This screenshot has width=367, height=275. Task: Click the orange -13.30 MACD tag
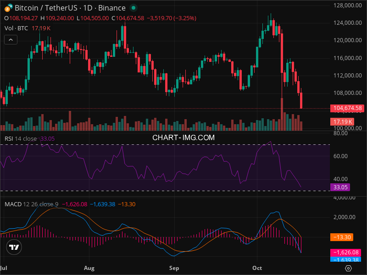[x=341, y=237]
